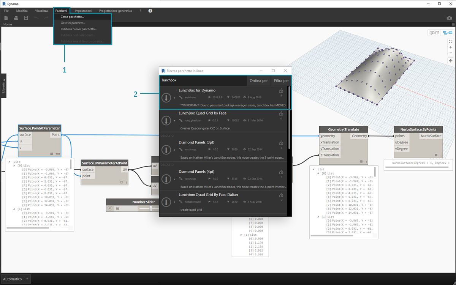The width and height of the screenshot is (456, 285).
Task: Upvote Diamond Panels (4pt) with thumbs-up
Action: (x=281, y=172)
